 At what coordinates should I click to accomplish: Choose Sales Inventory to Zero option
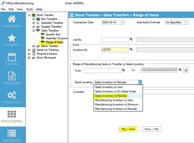coord(118,87)
